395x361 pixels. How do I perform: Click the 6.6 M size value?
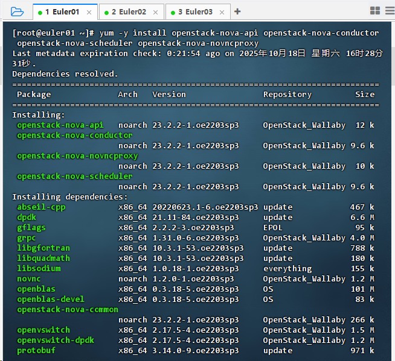pyautogui.click(x=362, y=218)
